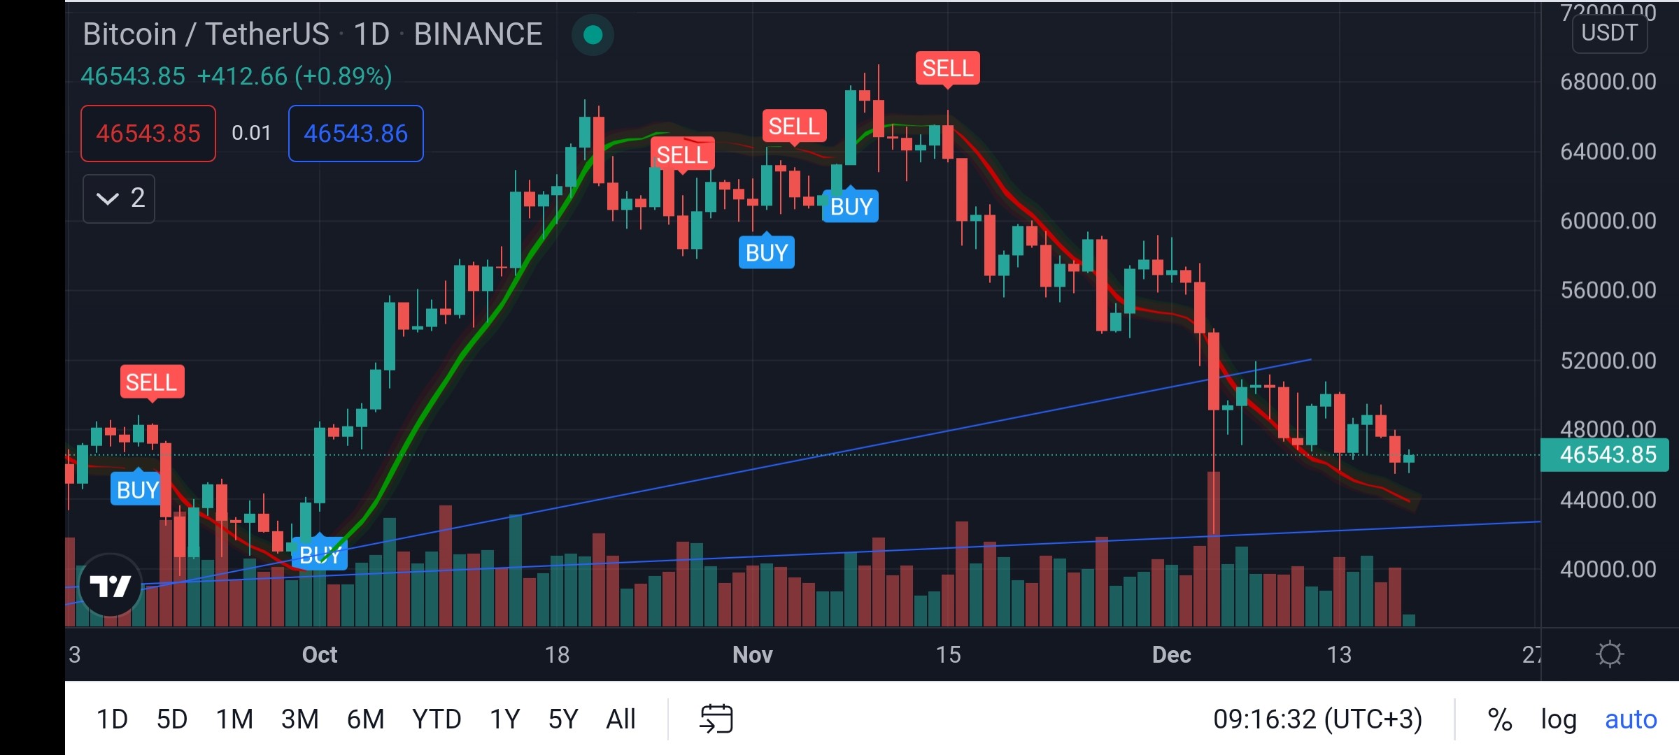Click the Bitcoin / TetherUS symbol title

[206, 34]
